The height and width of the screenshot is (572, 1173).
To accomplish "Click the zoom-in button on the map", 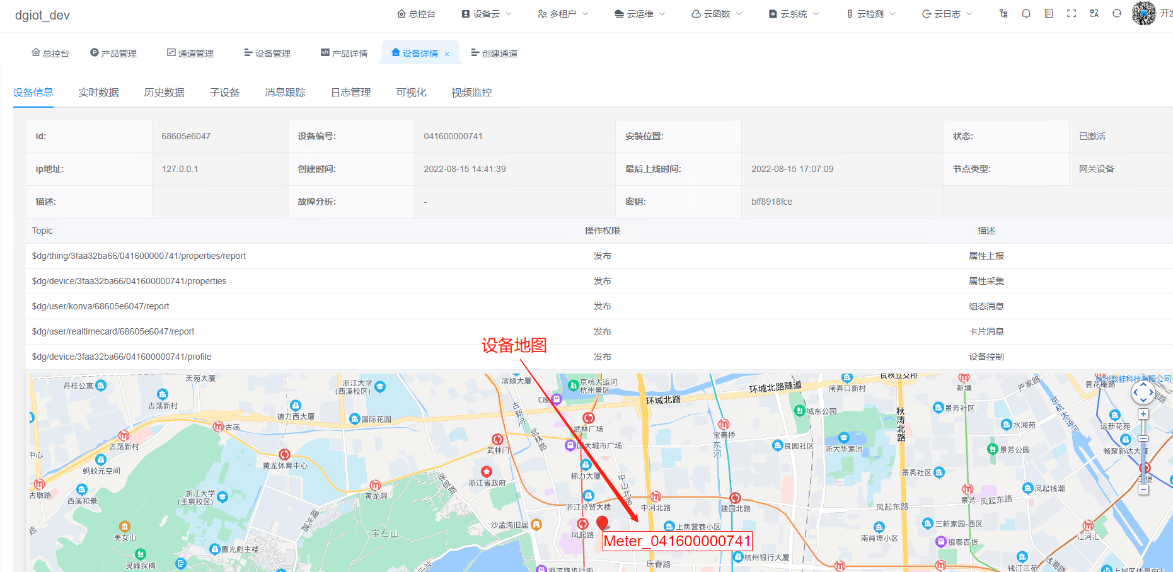I will (1143, 414).
